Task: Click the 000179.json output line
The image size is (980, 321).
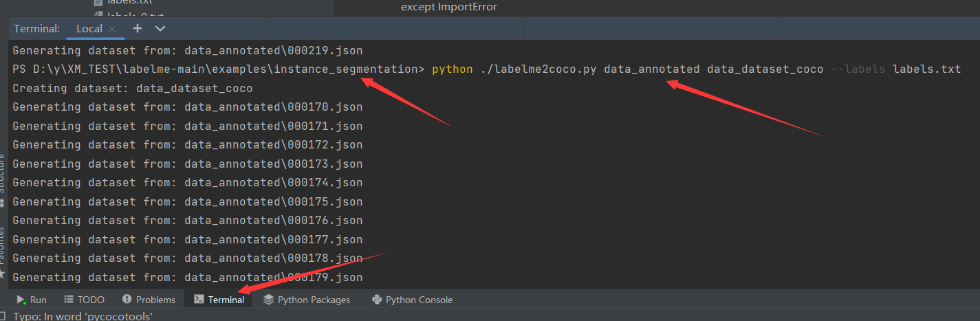Action: point(188,277)
